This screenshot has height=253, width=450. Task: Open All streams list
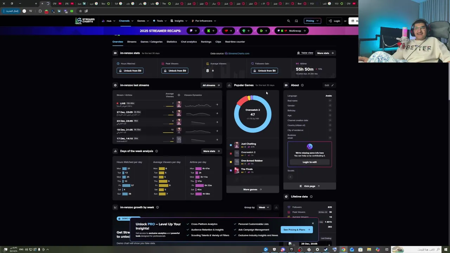point(211,85)
